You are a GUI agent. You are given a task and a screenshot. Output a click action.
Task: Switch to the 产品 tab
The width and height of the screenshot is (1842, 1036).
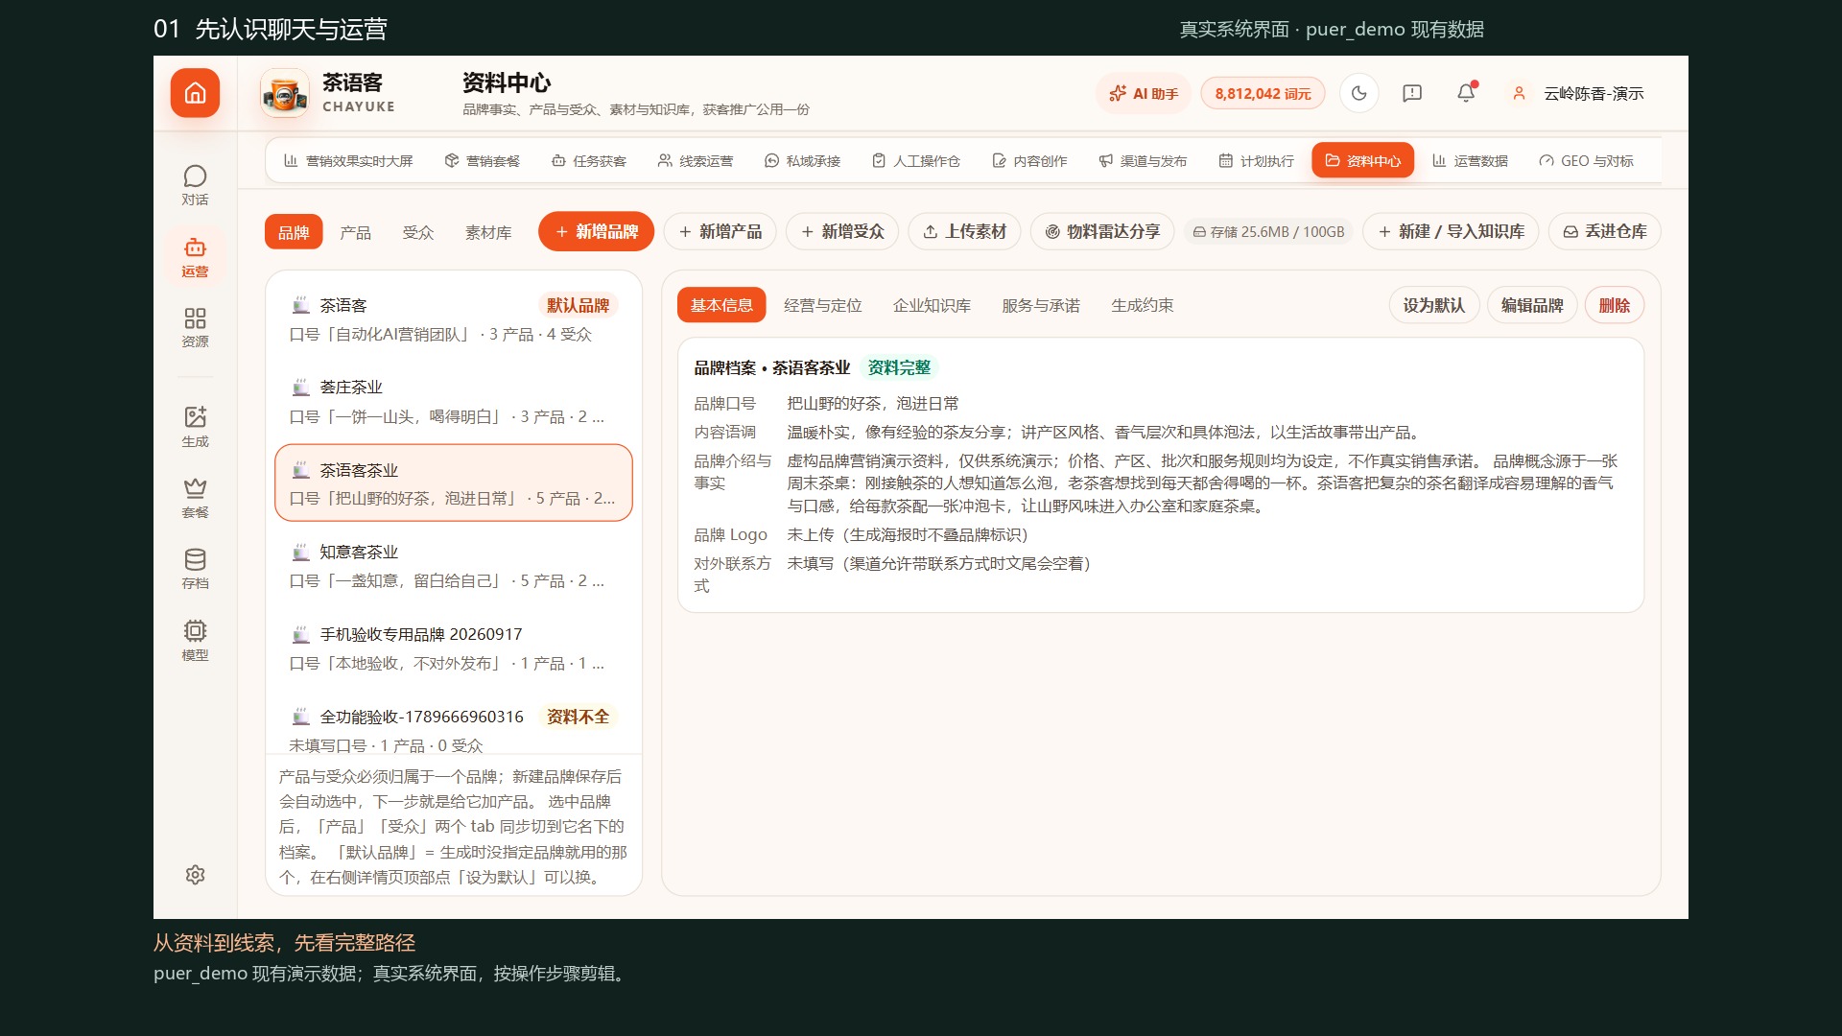point(355,232)
